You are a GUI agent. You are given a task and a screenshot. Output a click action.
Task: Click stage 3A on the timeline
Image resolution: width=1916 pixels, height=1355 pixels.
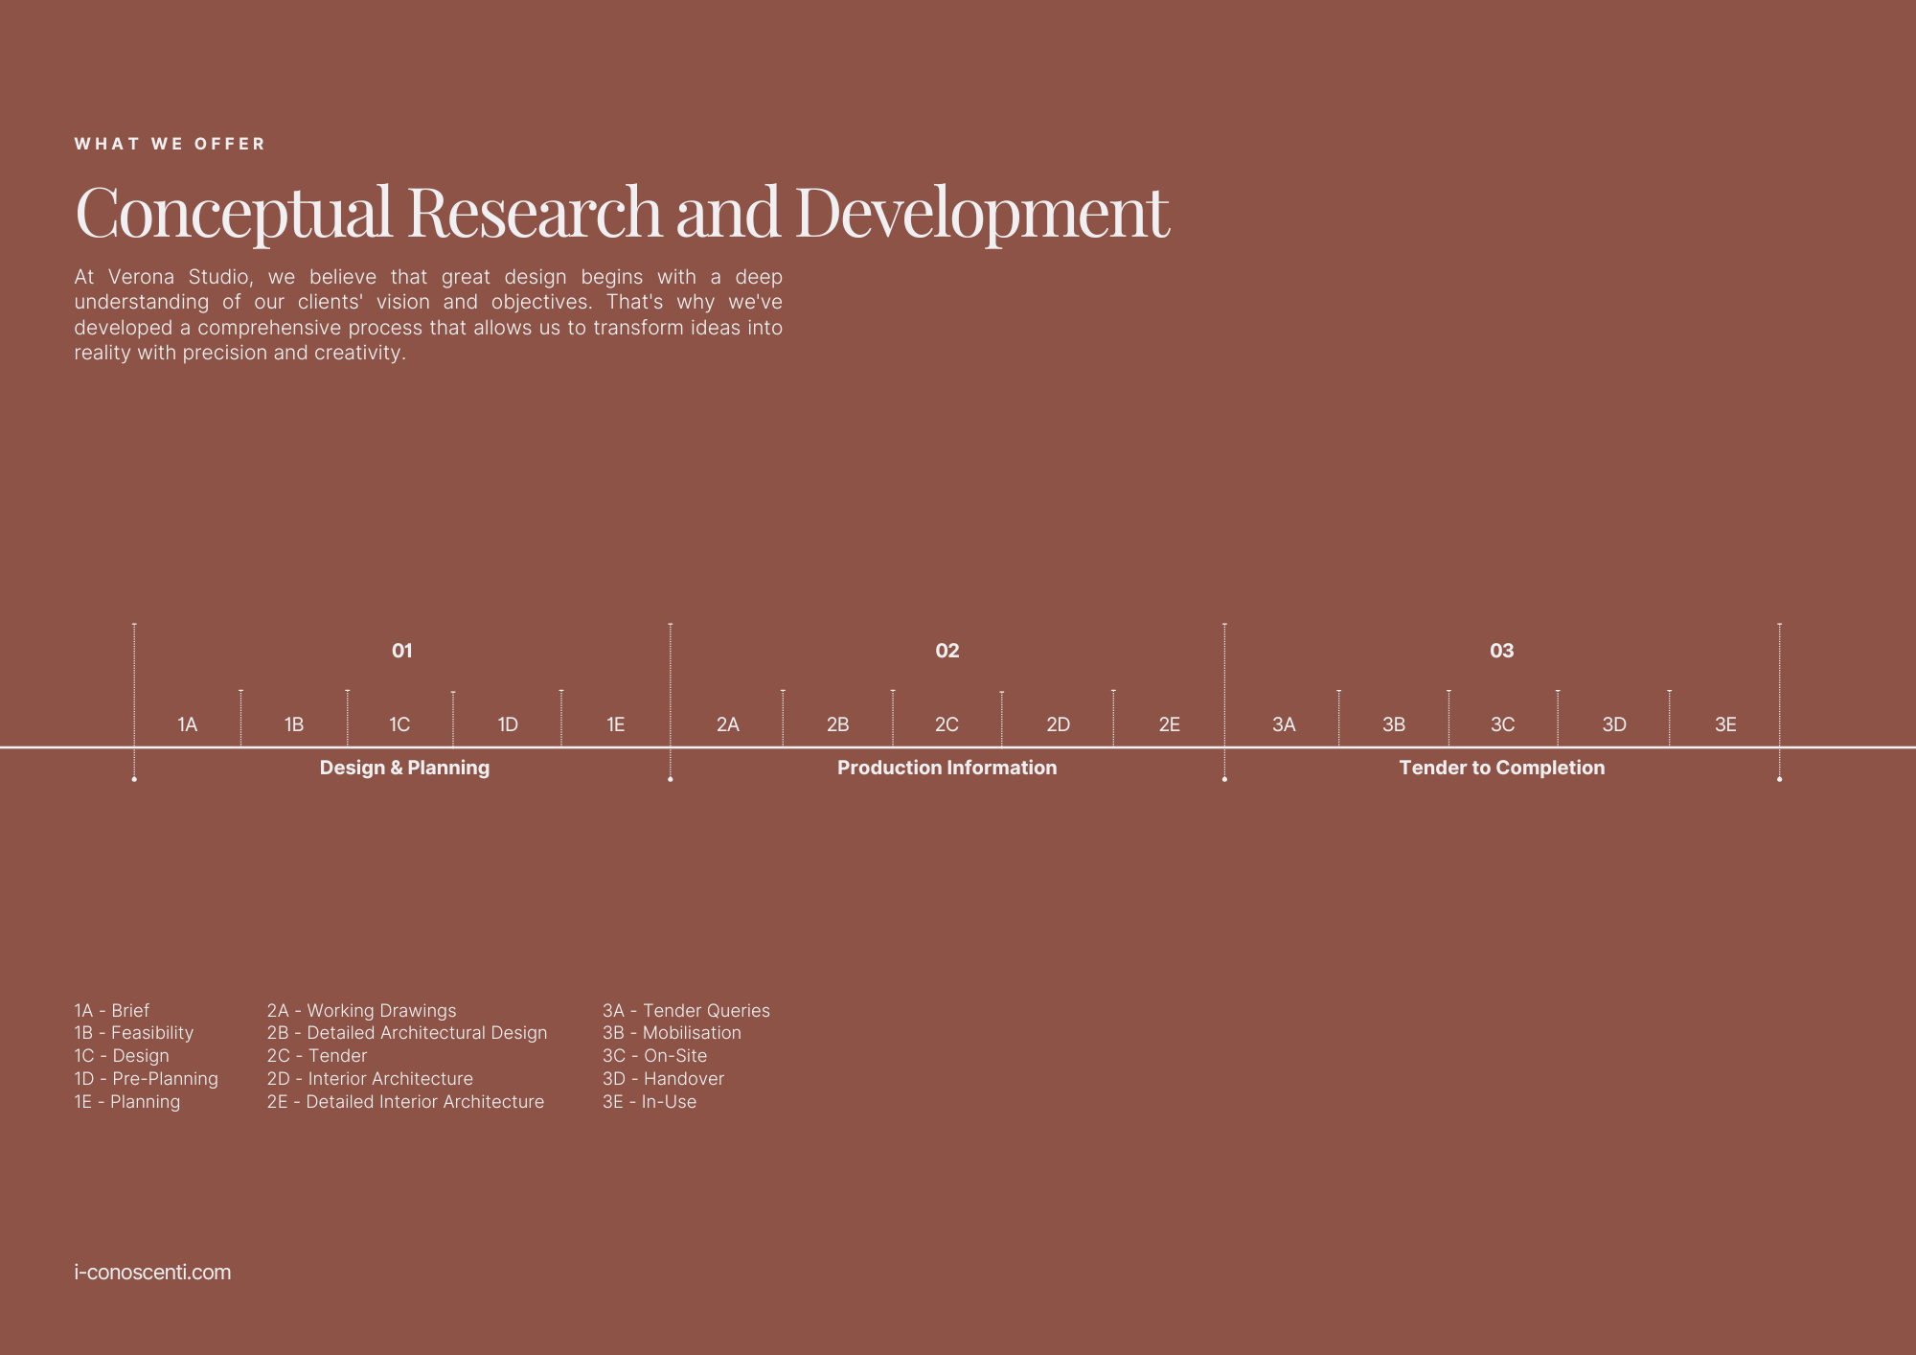pyautogui.click(x=1284, y=724)
